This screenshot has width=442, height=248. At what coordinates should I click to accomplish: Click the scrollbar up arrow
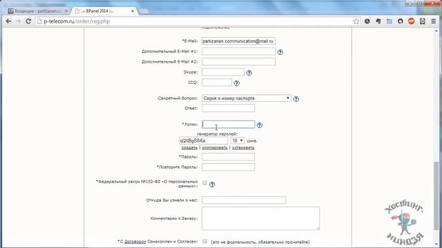point(436,31)
